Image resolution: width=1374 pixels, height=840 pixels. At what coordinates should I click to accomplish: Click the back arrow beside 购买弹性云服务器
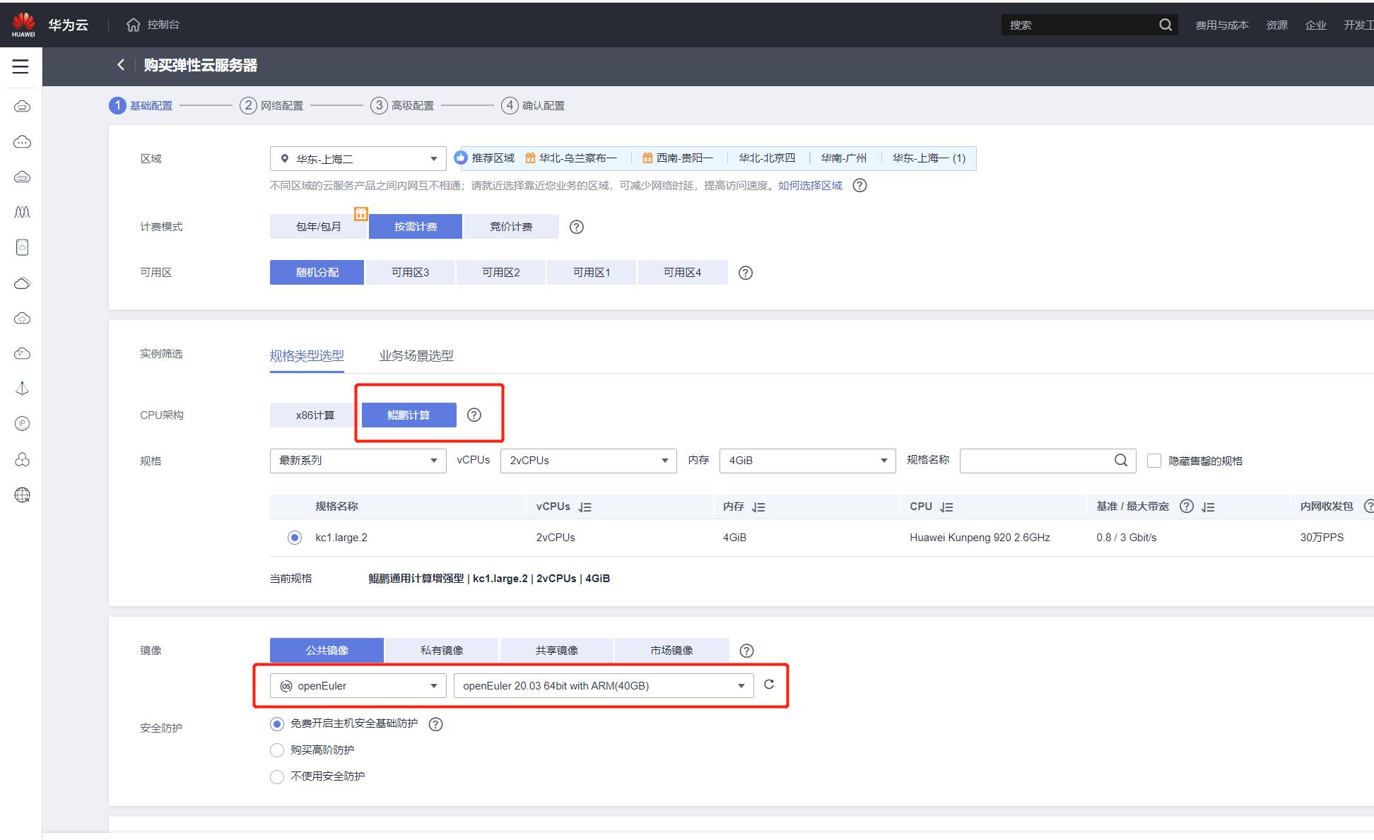[121, 65]
